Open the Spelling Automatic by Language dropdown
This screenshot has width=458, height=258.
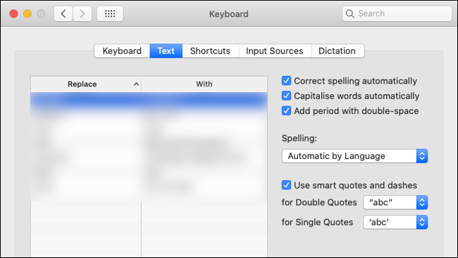[354, 156]
